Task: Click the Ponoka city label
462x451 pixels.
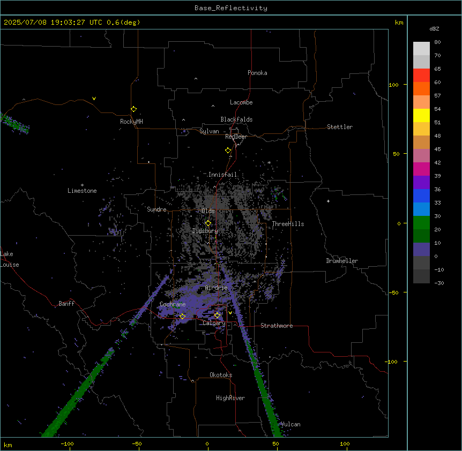Action: coord(257,73)
